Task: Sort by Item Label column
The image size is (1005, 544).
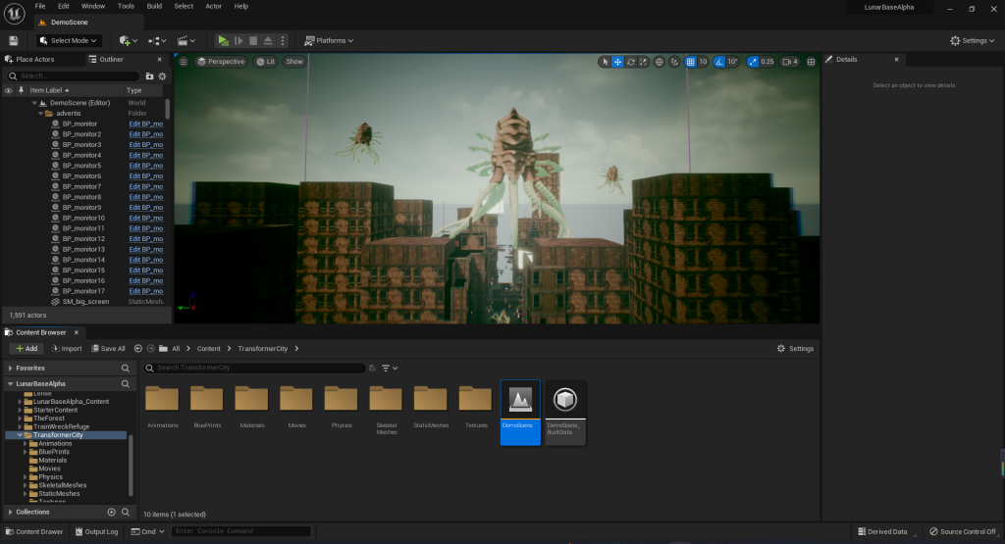Action: [x=49, y=90]
